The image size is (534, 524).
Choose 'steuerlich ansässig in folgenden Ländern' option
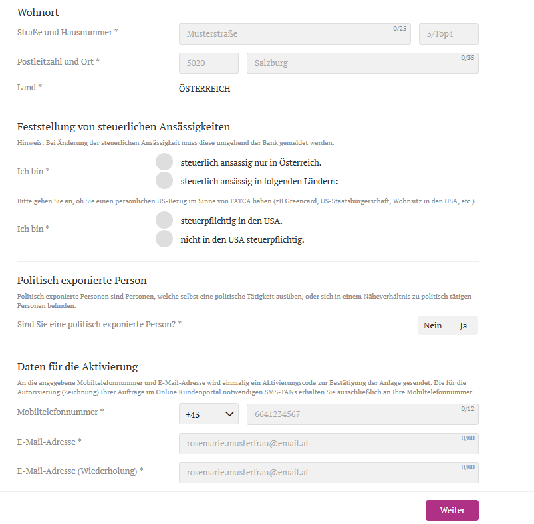tap(164, 180)
